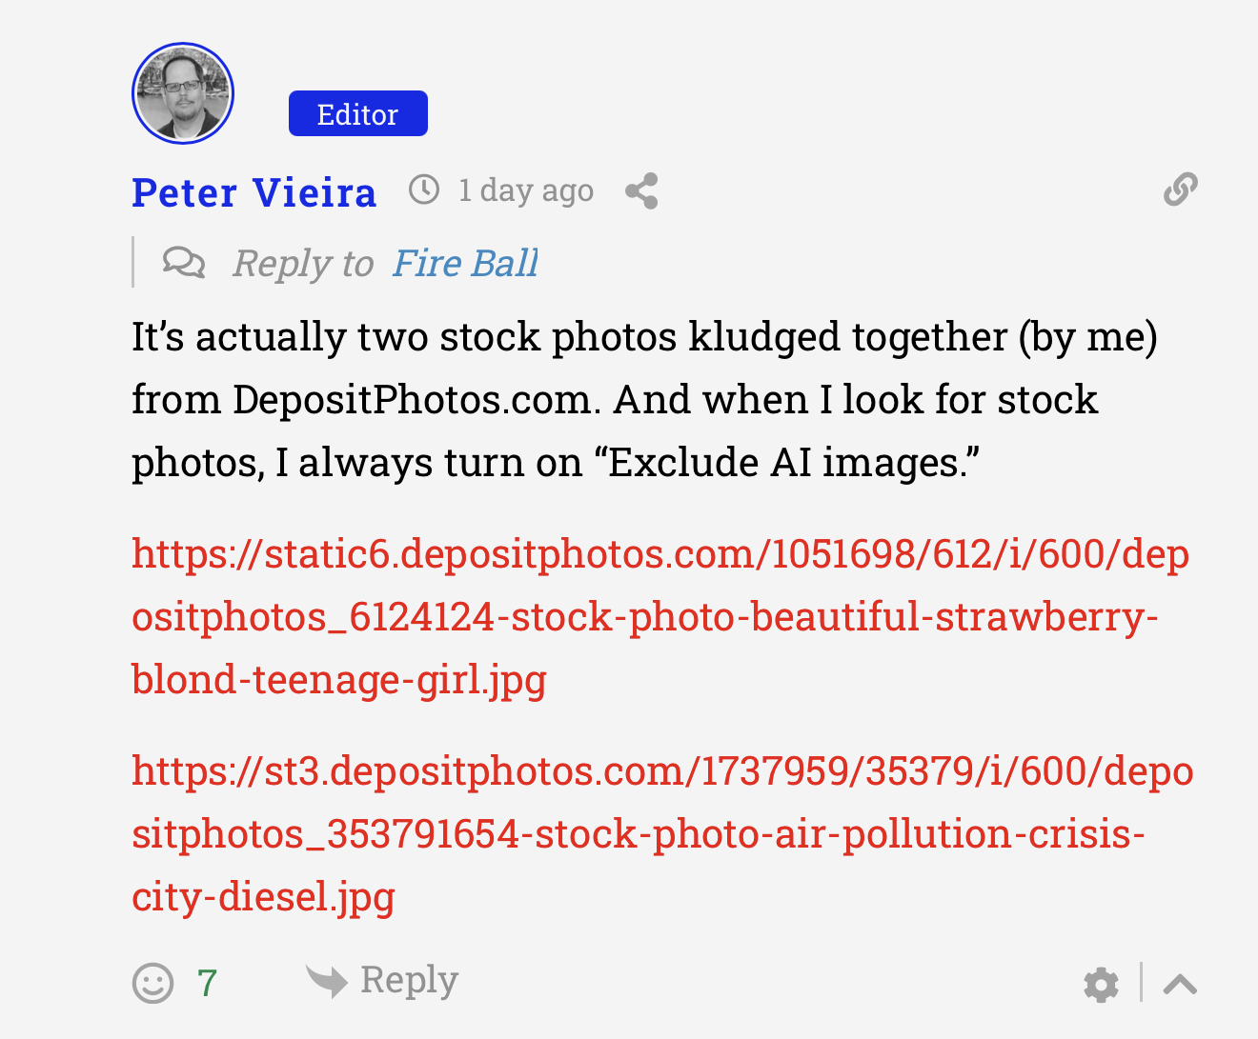Click the italic Reply to text
Viewport: 1258px width, 1039px height.
tap(303, 263)
